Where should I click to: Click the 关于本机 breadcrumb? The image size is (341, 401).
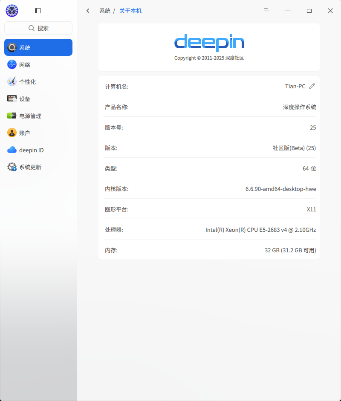click(x=130, y=11)
